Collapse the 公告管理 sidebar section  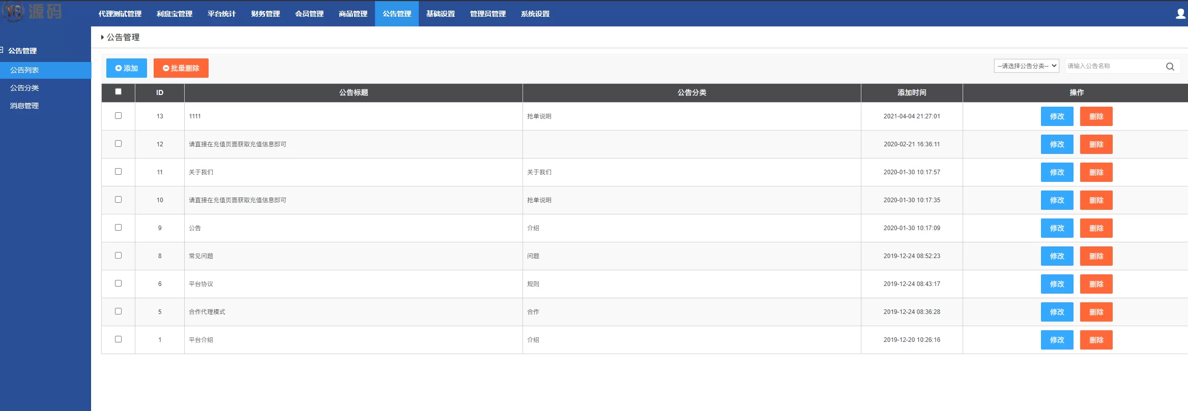click(x=2, y=50)
